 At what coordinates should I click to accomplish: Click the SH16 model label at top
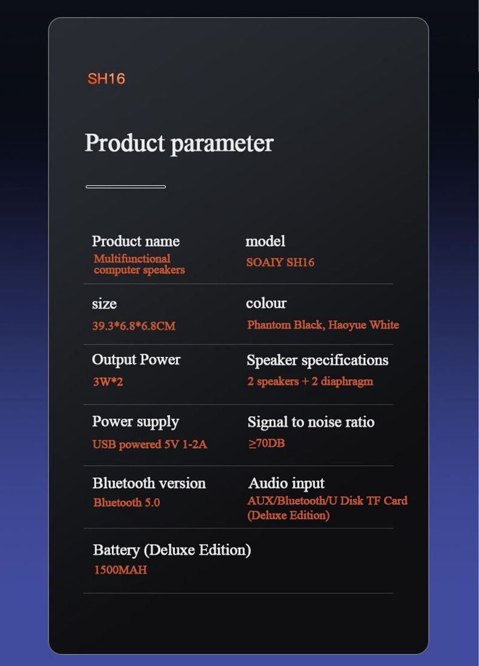[x=106, y=78]
